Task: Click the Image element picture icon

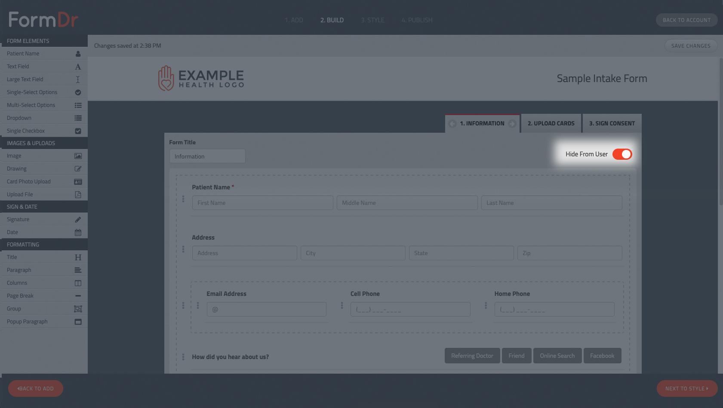Action: coord(78,156)
